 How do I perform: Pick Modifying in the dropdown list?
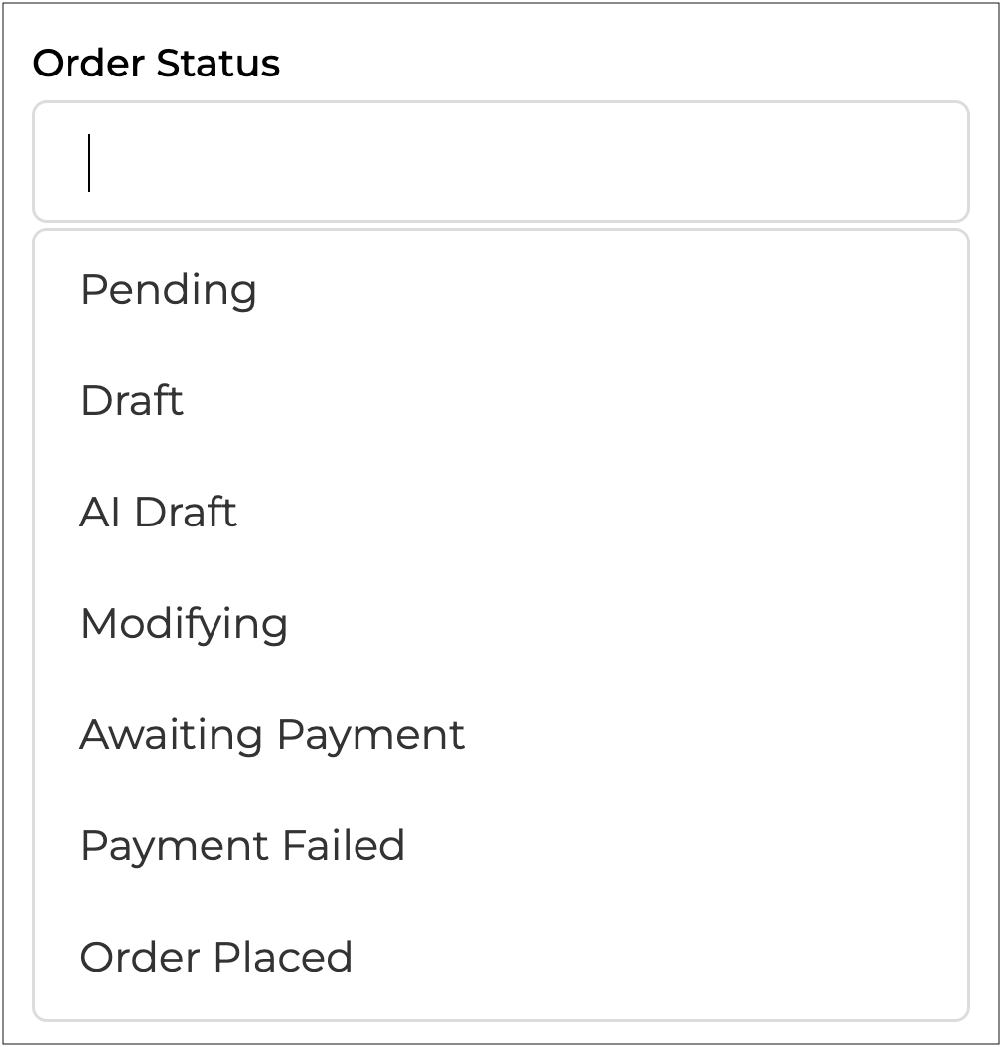[185, 624]
